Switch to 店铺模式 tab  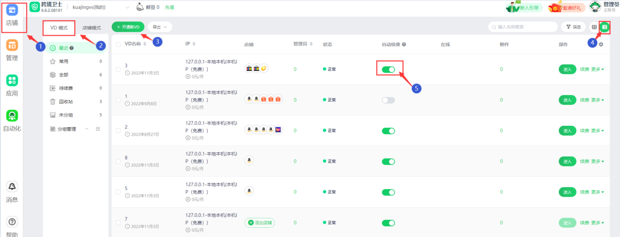coord(92,28)
